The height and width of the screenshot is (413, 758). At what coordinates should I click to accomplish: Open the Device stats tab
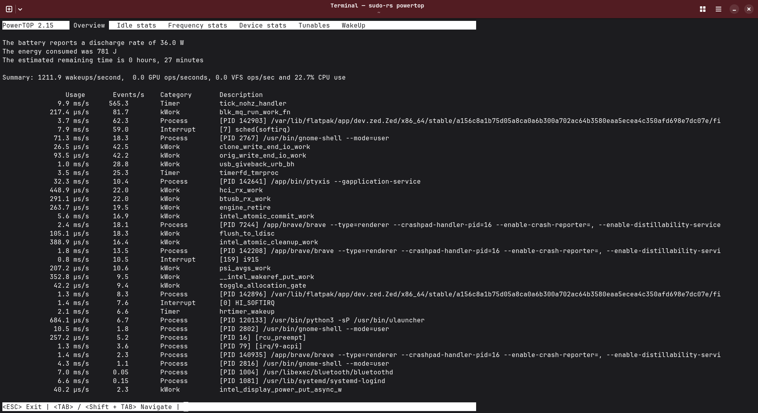263,25
